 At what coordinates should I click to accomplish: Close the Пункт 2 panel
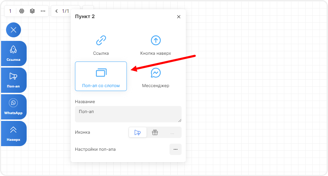(x=179, y=17)
